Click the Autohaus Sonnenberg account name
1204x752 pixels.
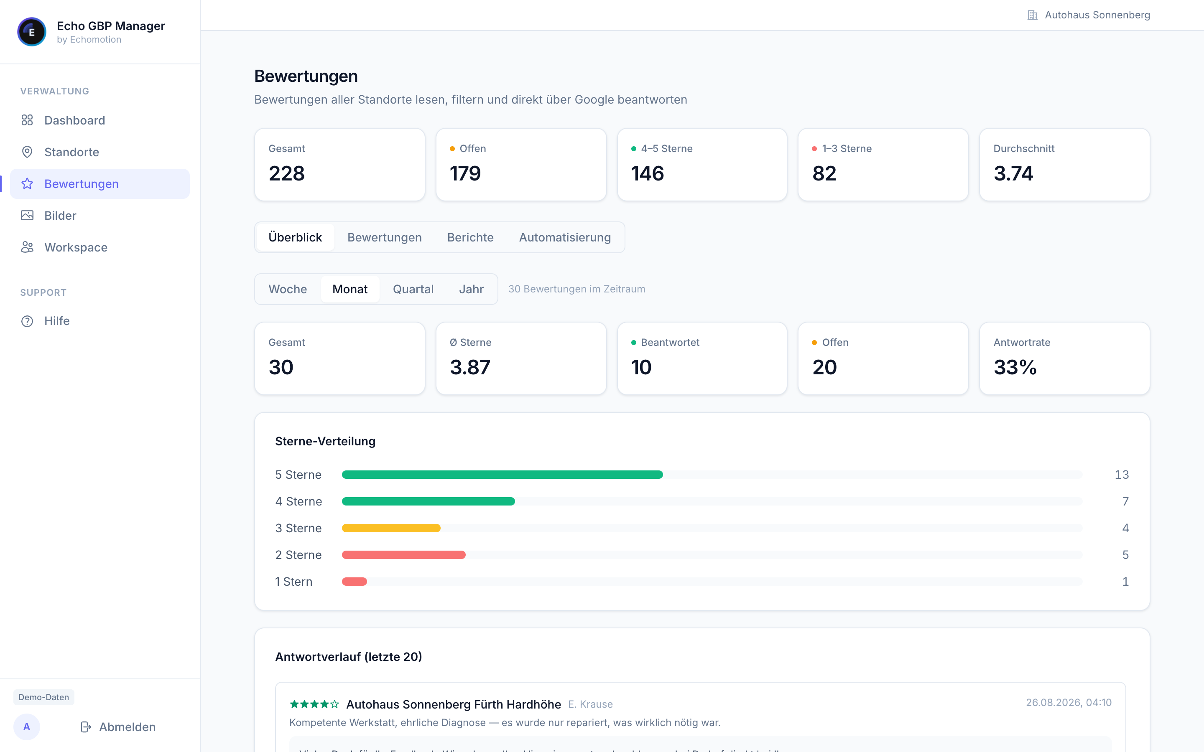click(1097, 15)
